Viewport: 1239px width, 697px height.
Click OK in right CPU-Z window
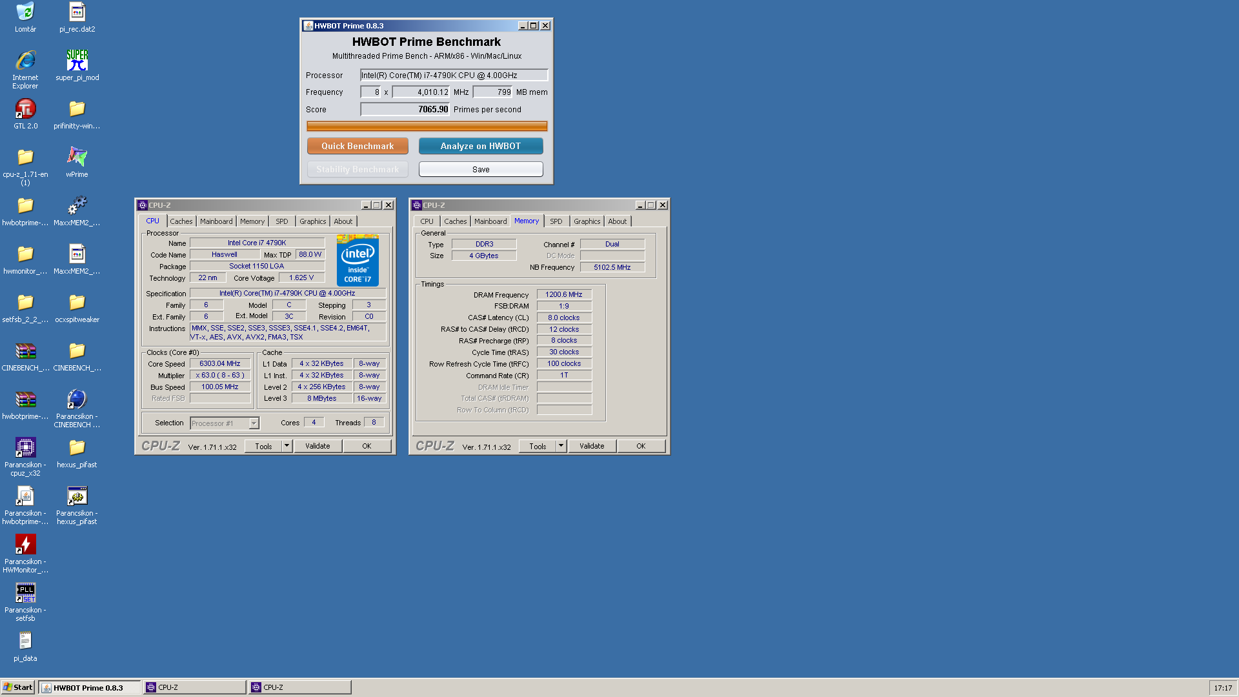pyautogui.click(x=641, y=446)
